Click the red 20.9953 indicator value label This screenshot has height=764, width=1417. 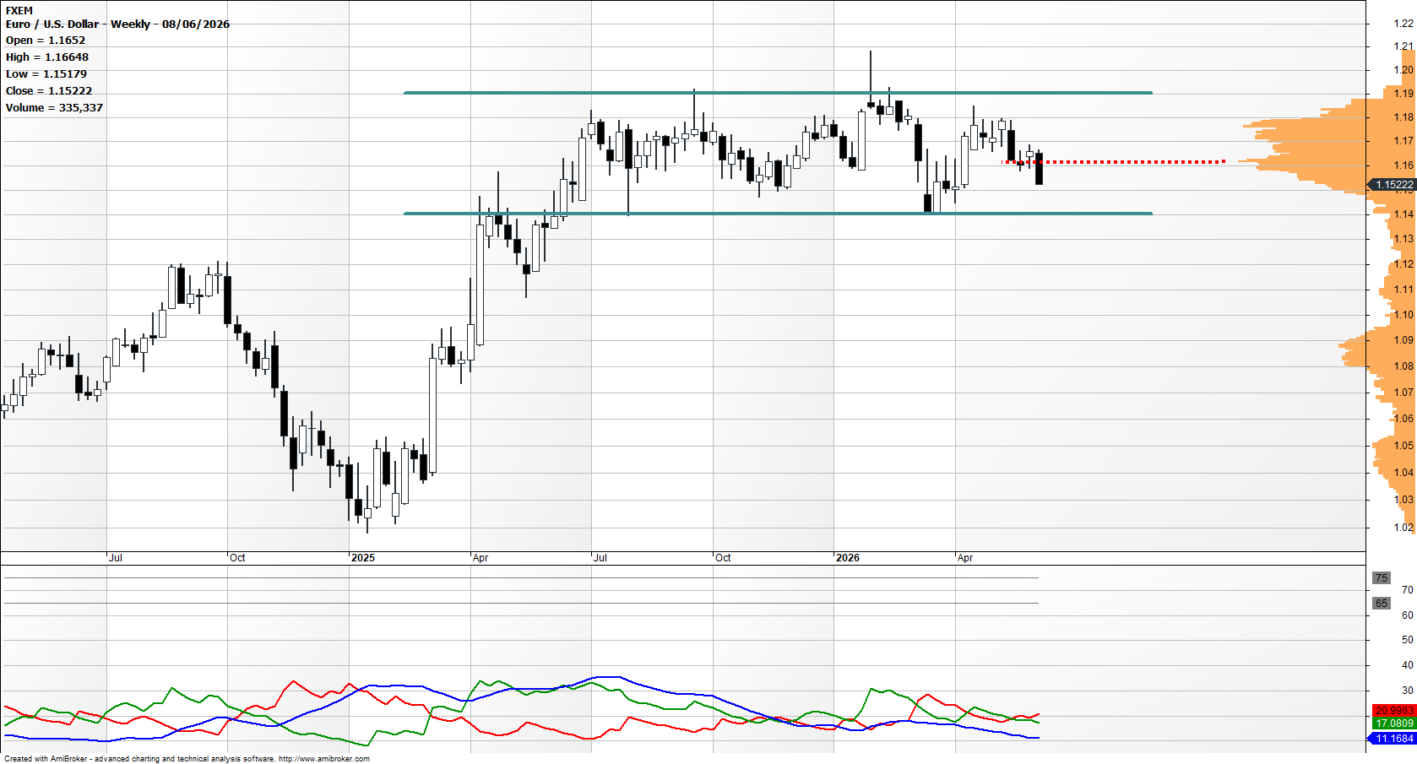tap(1393, 711)
